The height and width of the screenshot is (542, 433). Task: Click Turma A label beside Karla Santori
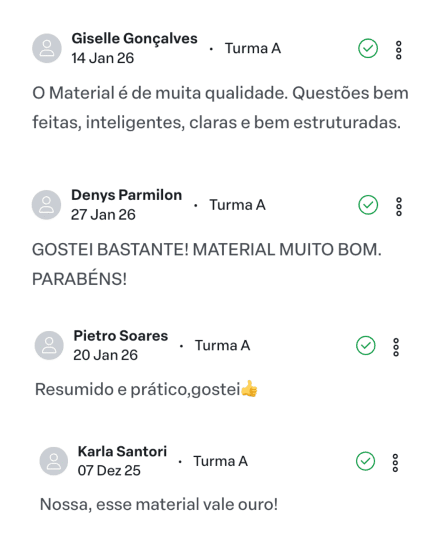click(220, 461)
